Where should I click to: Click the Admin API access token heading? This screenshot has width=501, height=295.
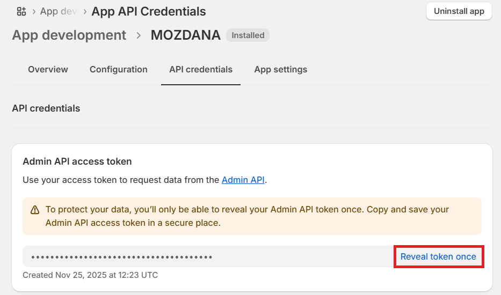[x=77, y=161]
